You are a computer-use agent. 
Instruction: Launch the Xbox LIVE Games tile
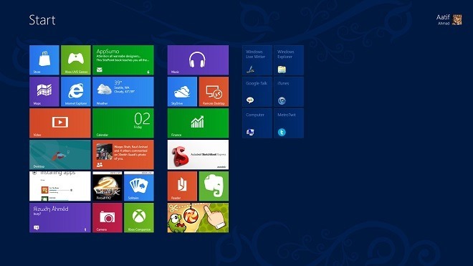click(76, 60)
